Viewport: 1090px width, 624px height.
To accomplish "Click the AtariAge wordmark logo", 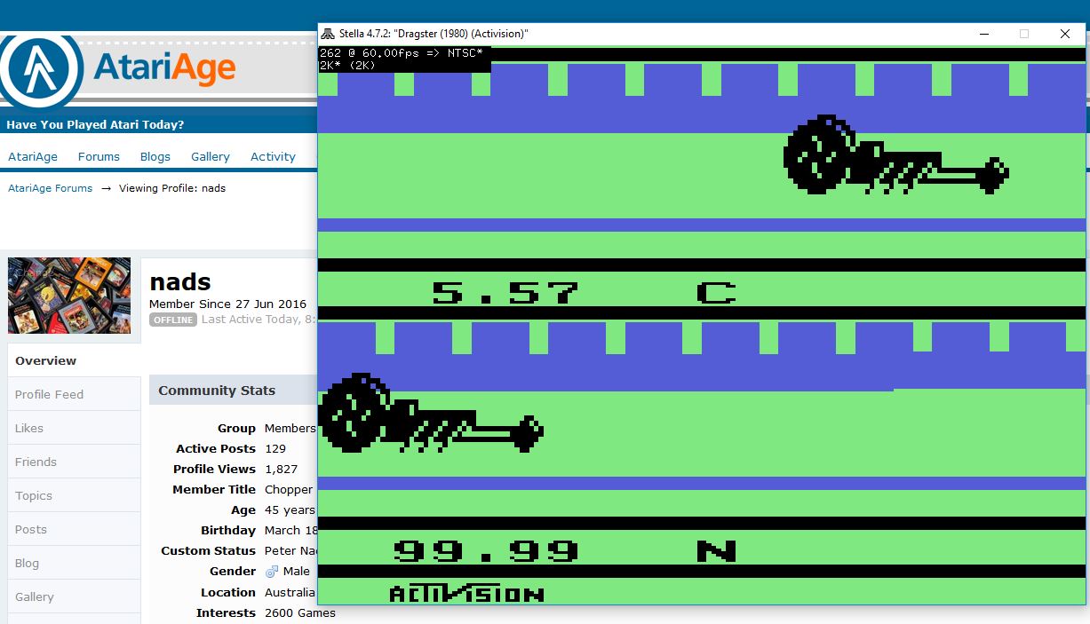I will pyautogui.click(x=164, y=67).
